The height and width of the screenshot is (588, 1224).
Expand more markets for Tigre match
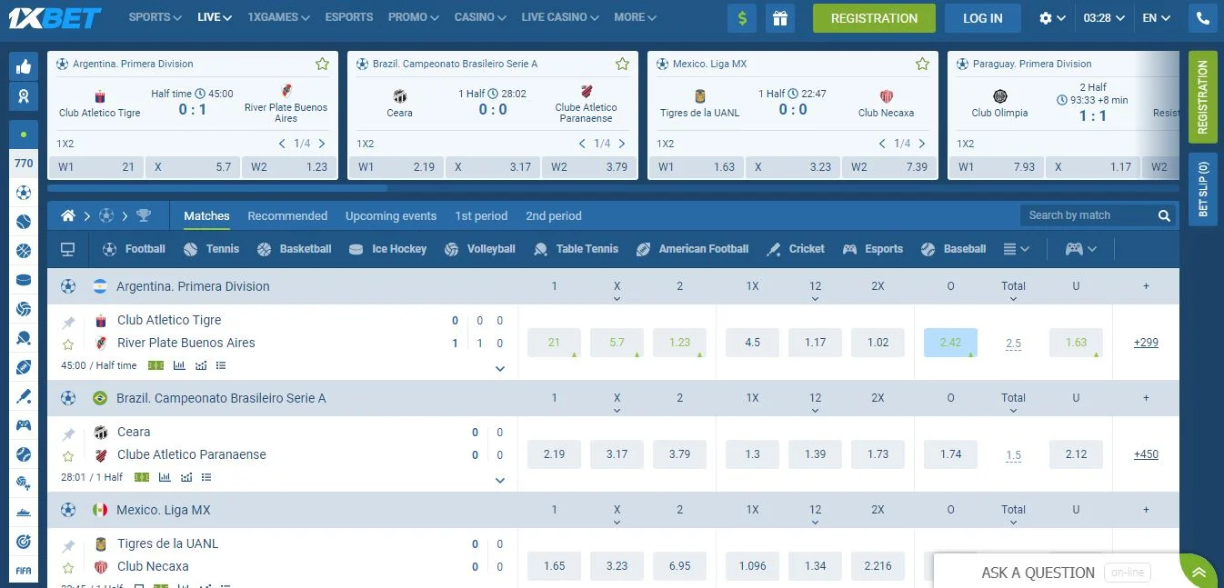(499, 368)
